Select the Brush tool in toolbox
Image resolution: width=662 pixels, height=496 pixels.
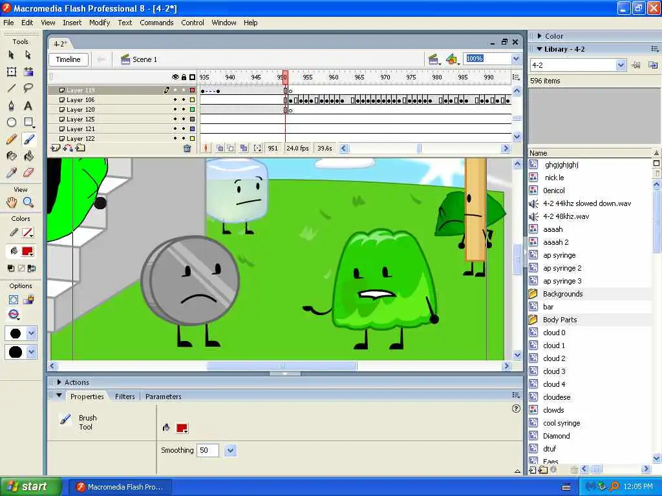tap(28, 139)
